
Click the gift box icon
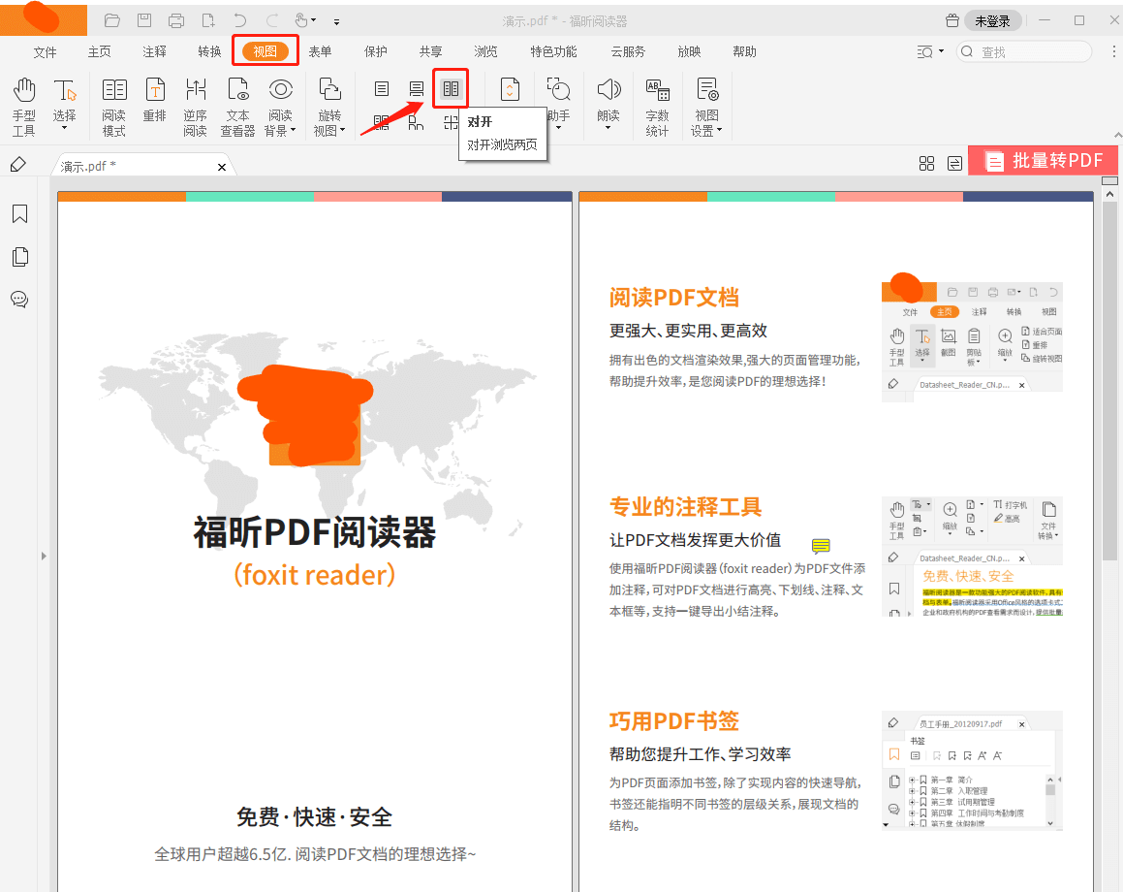952,20
